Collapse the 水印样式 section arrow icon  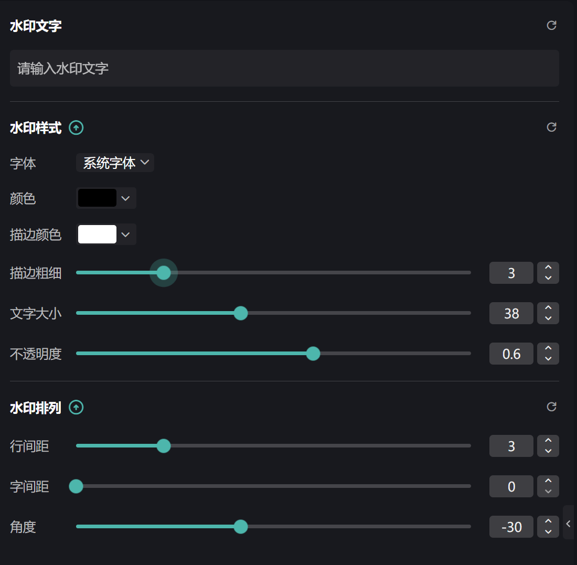(x=77, y=127)
